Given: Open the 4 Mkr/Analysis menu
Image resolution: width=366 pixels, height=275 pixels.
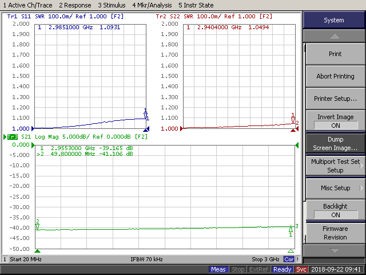Looking at the screenshot, I should coord(152,5).
